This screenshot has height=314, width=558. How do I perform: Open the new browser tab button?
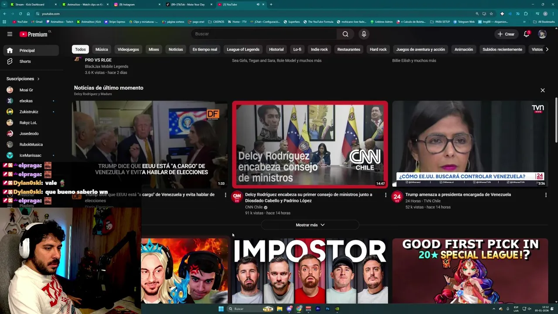[x=271, y=4]
